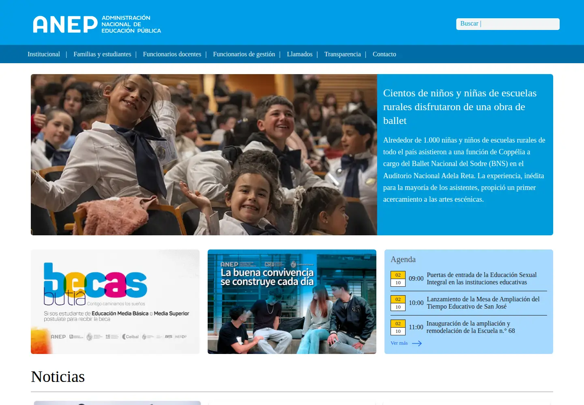The image size is (584, 405).
Task: Open 'La buena convivencia se construye cada día' banner
Action: tap(292, 302)
